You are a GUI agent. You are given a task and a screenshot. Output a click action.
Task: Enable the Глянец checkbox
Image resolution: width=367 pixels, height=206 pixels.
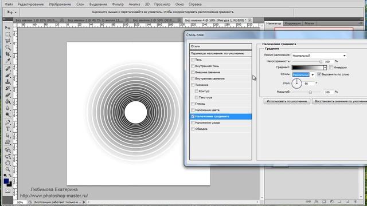[193, 104]
